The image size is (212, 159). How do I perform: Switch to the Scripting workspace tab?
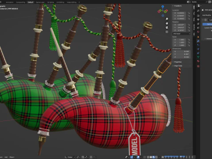point(50,2)
